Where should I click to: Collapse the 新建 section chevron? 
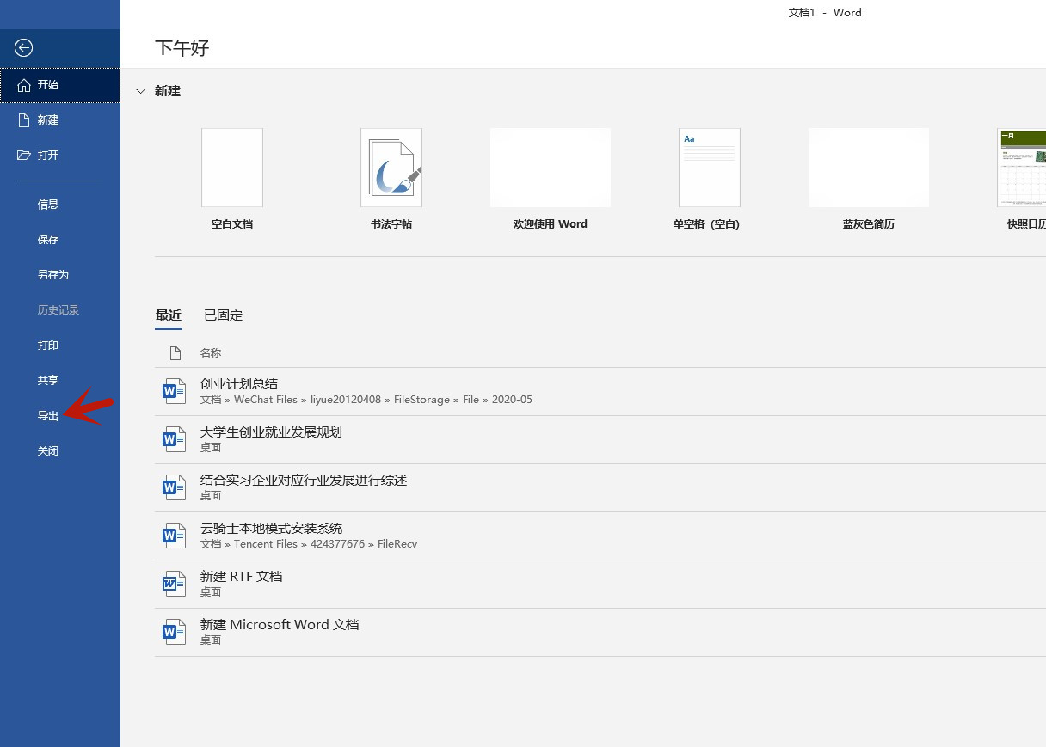(x=141, y=91)
